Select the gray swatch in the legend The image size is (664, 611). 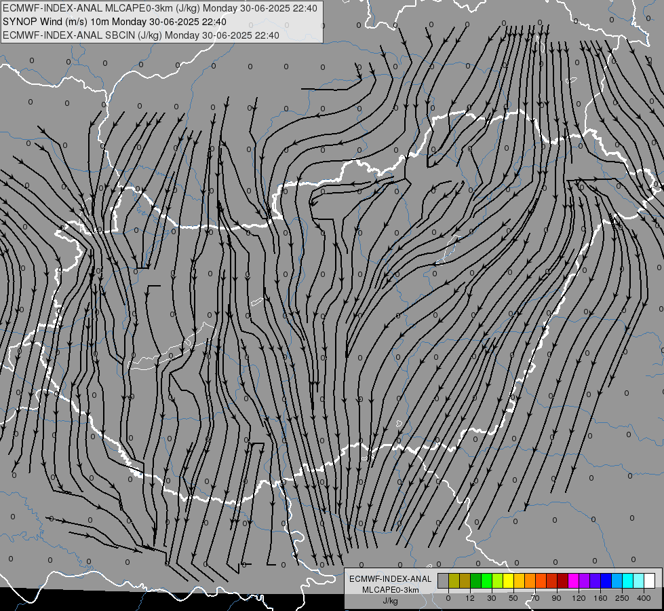pos(444,581)
